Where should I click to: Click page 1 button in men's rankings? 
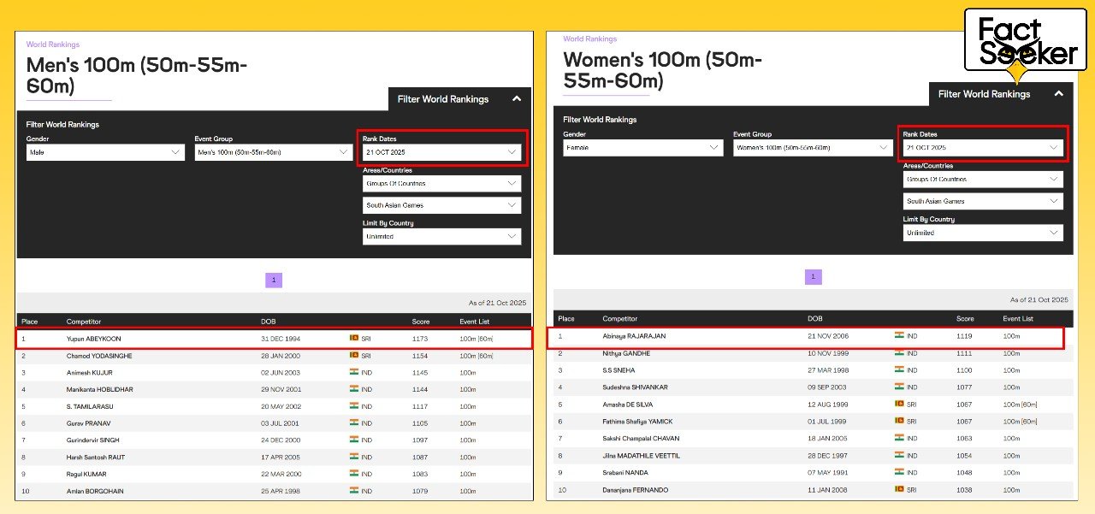pos(274,280)
